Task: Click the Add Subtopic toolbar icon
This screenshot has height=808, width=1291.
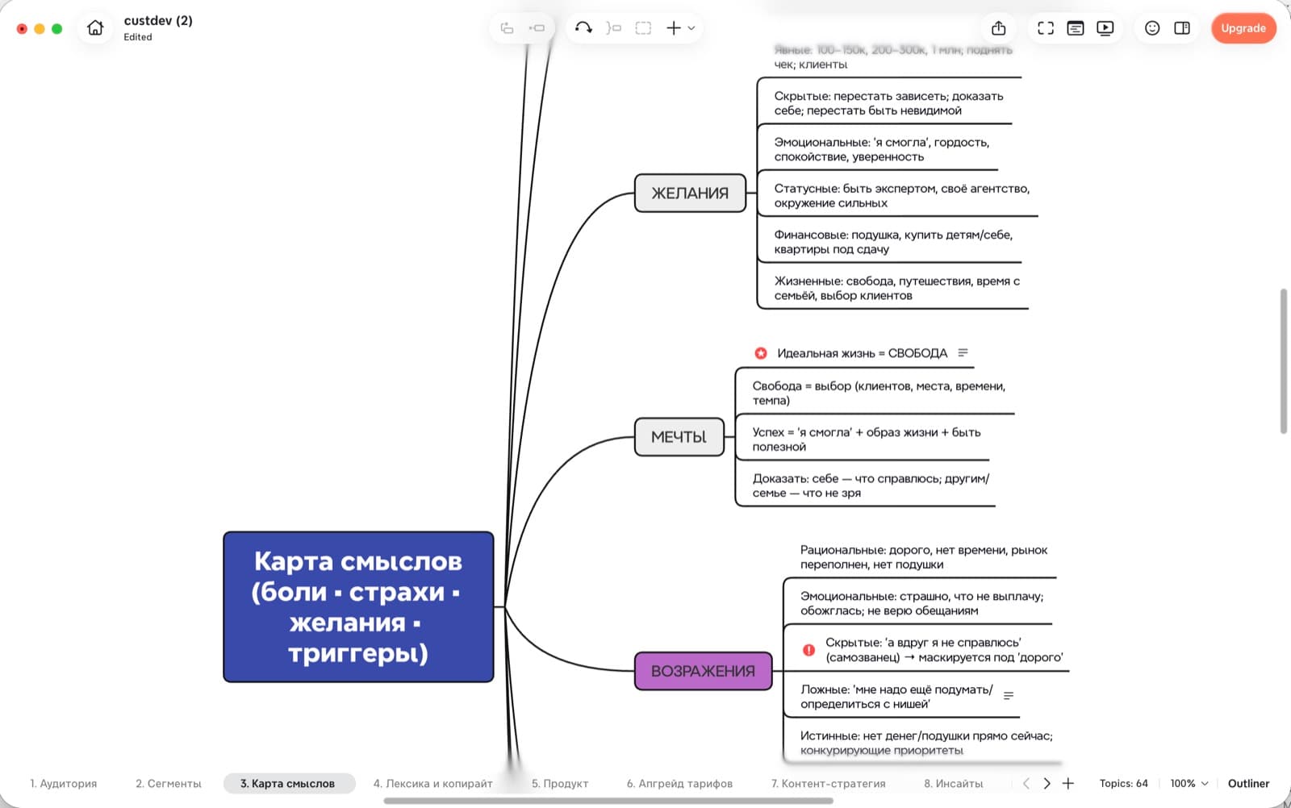Action: [x=537, y=28]
